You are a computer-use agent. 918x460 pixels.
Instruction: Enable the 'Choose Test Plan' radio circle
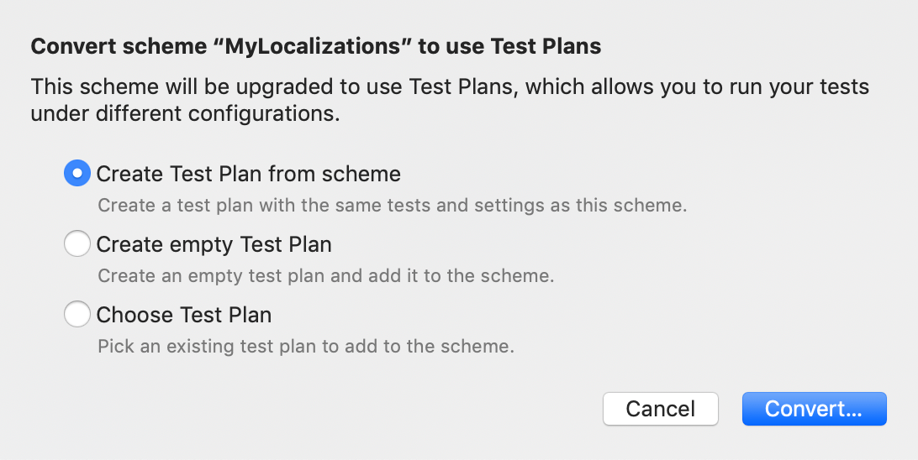point(77,315)
